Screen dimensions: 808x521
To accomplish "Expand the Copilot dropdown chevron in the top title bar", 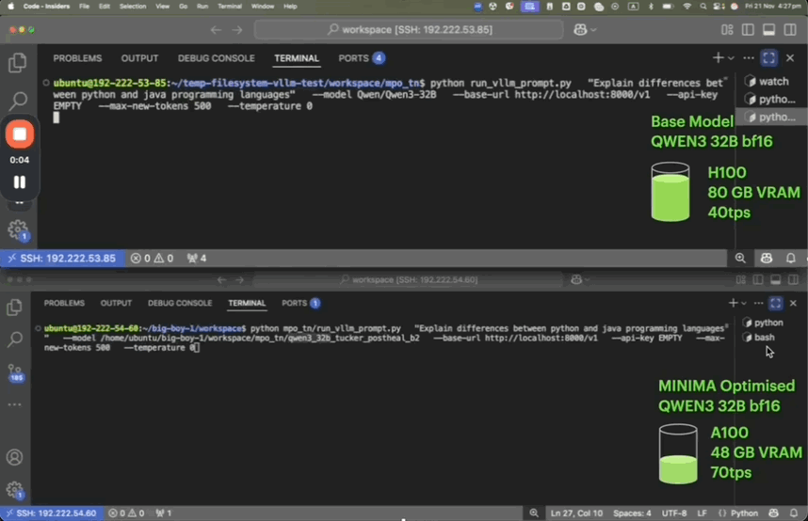I will pyautogui.click(x=593, y=30).
